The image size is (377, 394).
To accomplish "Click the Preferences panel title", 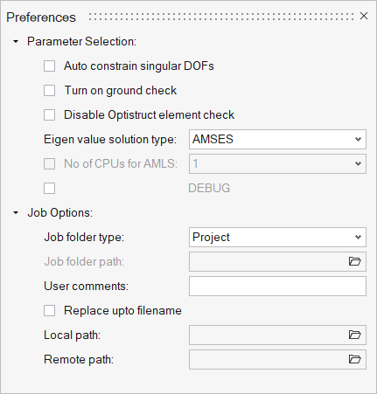I will click(x=41, y=17).
